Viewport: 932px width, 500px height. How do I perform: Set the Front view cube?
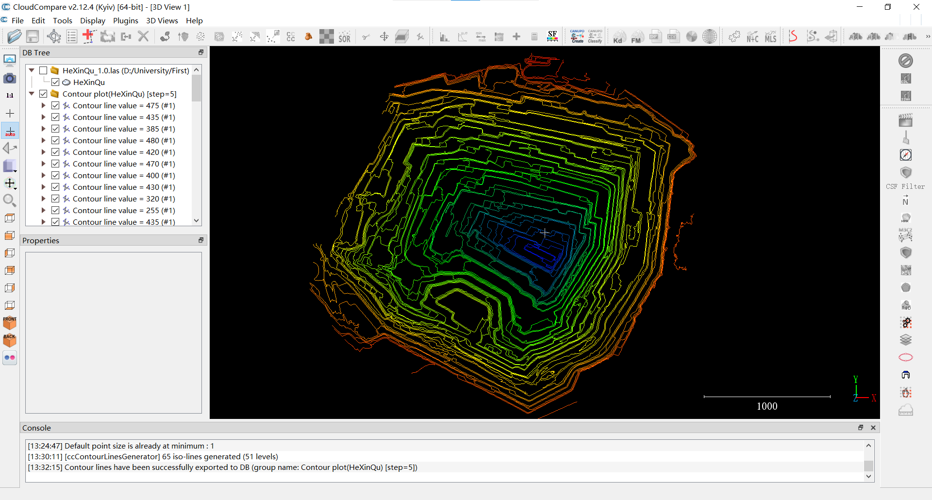click(x=10, y=323)
